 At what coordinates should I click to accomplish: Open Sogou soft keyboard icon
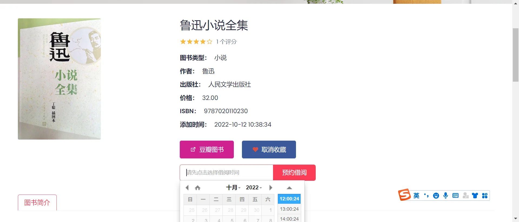pos(455,196)
